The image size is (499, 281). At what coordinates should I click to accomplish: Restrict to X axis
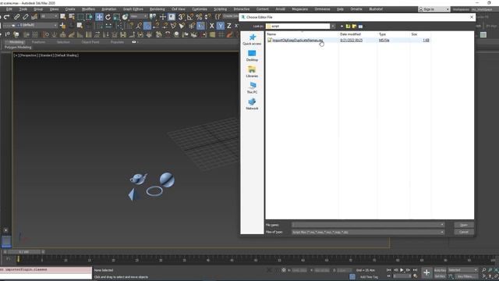tap(211, 26)
